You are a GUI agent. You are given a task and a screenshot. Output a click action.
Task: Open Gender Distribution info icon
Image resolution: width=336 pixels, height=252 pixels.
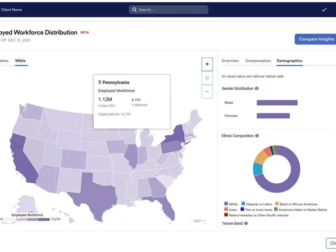[257, 89]
